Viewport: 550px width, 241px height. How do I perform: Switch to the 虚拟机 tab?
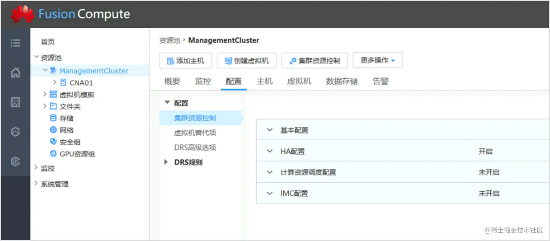pyautogui.click(x=299, y=81)
